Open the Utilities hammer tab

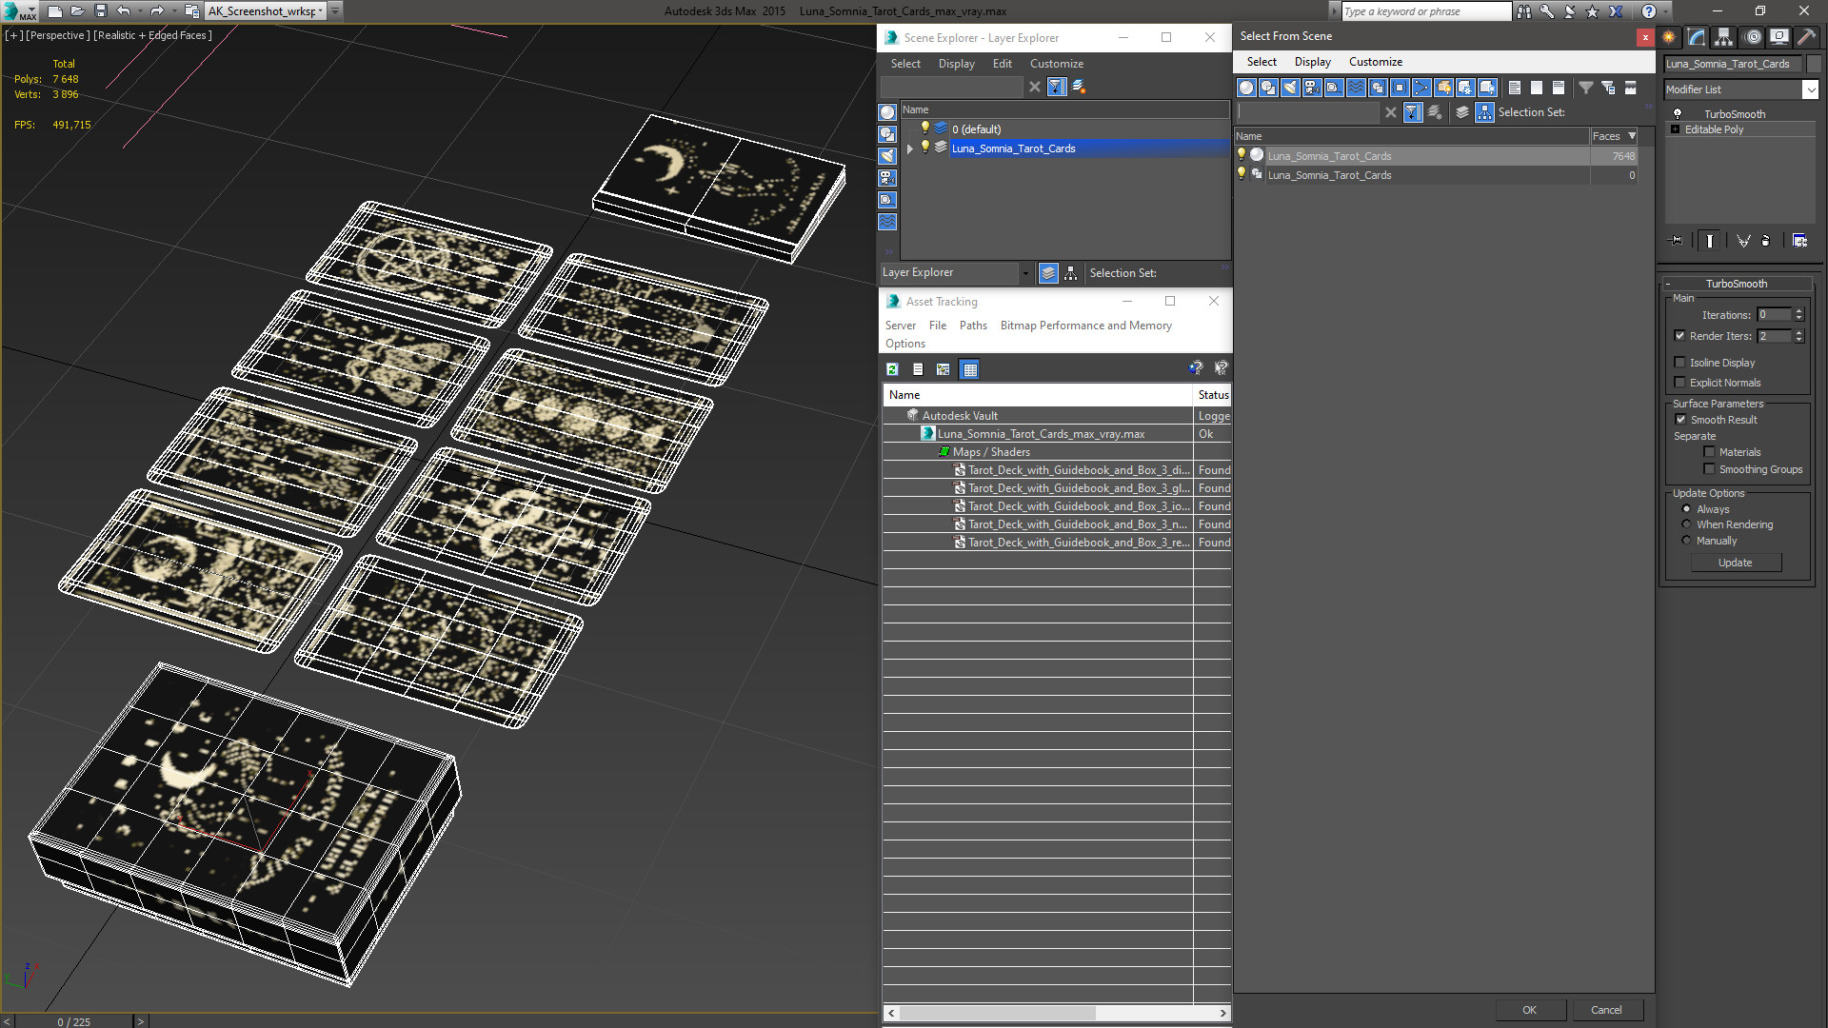1805,37
